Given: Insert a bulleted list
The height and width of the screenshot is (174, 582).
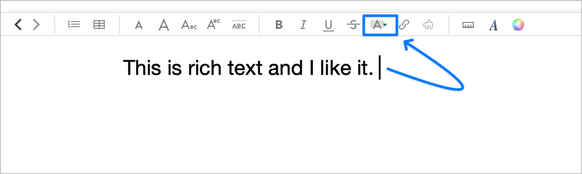Looking at the screenshot, I should (74, 25).
